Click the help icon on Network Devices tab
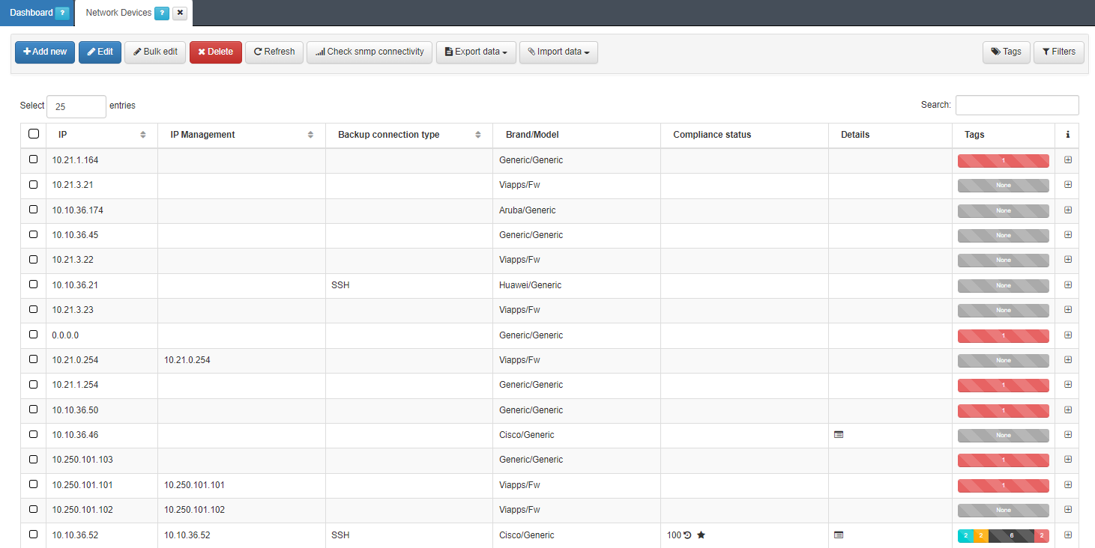 click(162, 13)
